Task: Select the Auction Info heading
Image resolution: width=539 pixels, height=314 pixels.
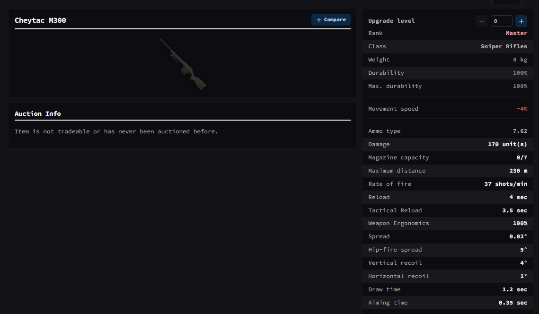Action: (38, 113)
